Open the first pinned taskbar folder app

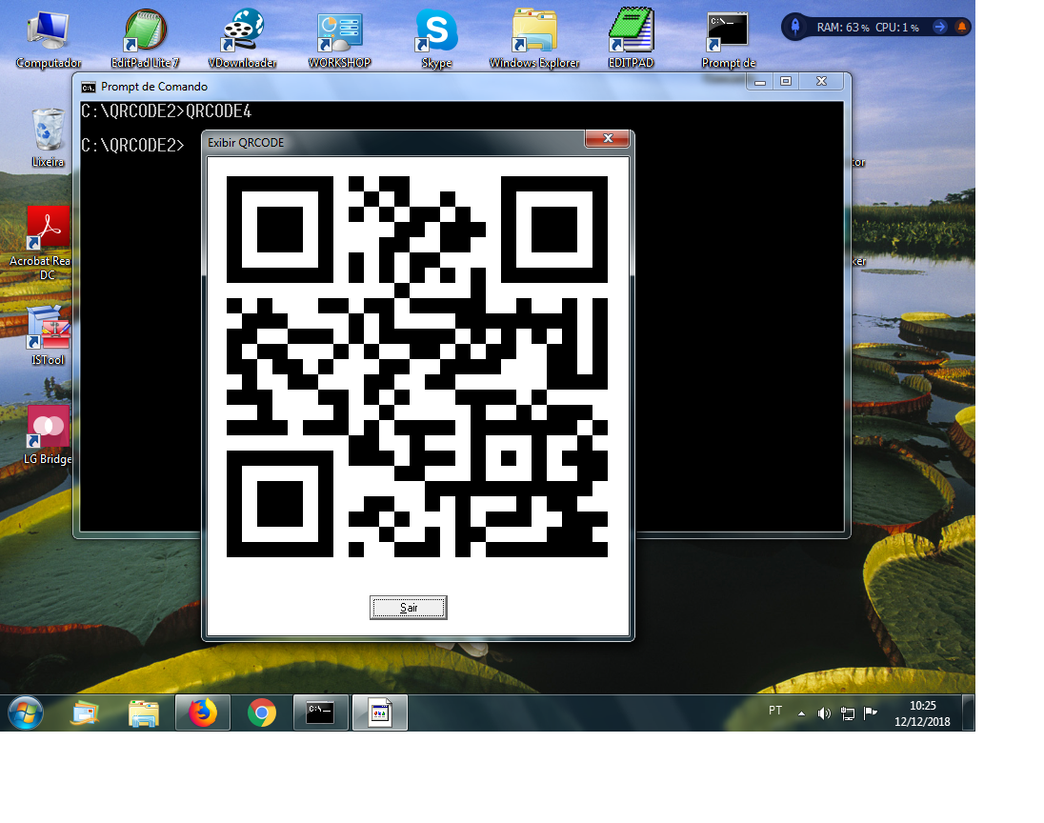(x=85, y=713)
